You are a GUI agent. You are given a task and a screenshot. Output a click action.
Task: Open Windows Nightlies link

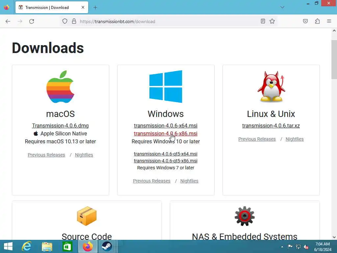(189, 181)
